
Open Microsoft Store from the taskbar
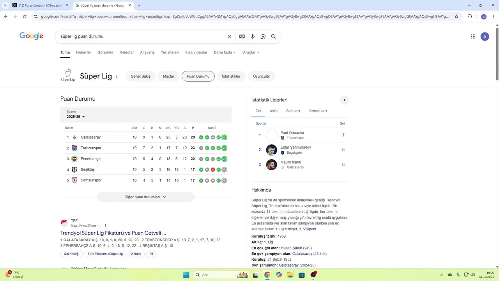(301, 275)
